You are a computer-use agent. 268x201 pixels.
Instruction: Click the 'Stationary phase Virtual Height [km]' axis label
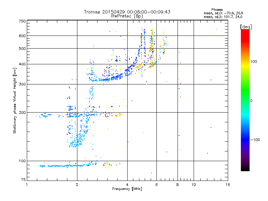15,101
